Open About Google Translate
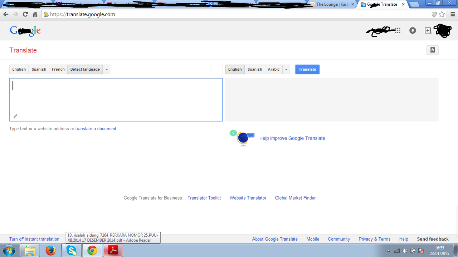The width and height of the screenshot is (458, 257). (275, 239)
